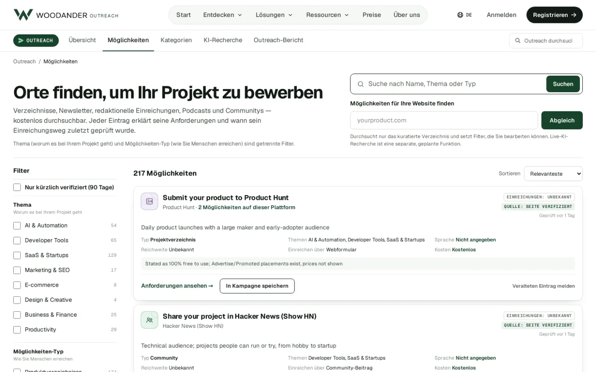The image size is (596, 372).
Task: Enable Nur kürzlich verifiziert checkbox
Action: [x=17, y=187]
